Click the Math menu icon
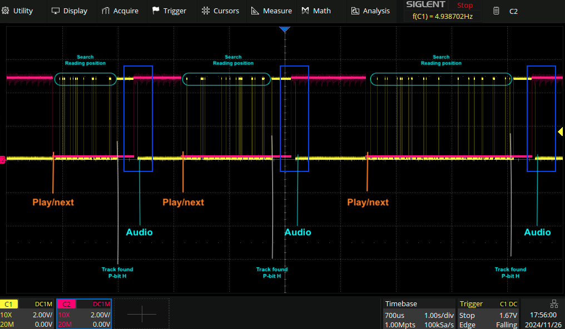 pos(306,11)
